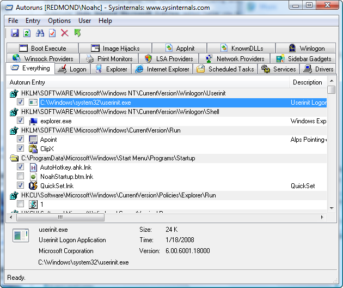Uncheck the ClipX entry checkbox
343x288 pixels.
(20, 148)
